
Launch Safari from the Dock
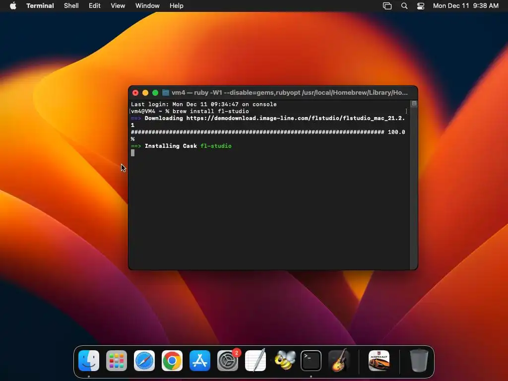144,360
